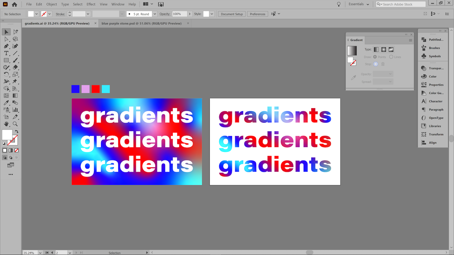Select the Mesh tool
The height and width of the screenshot is (255, 454).
6,95
